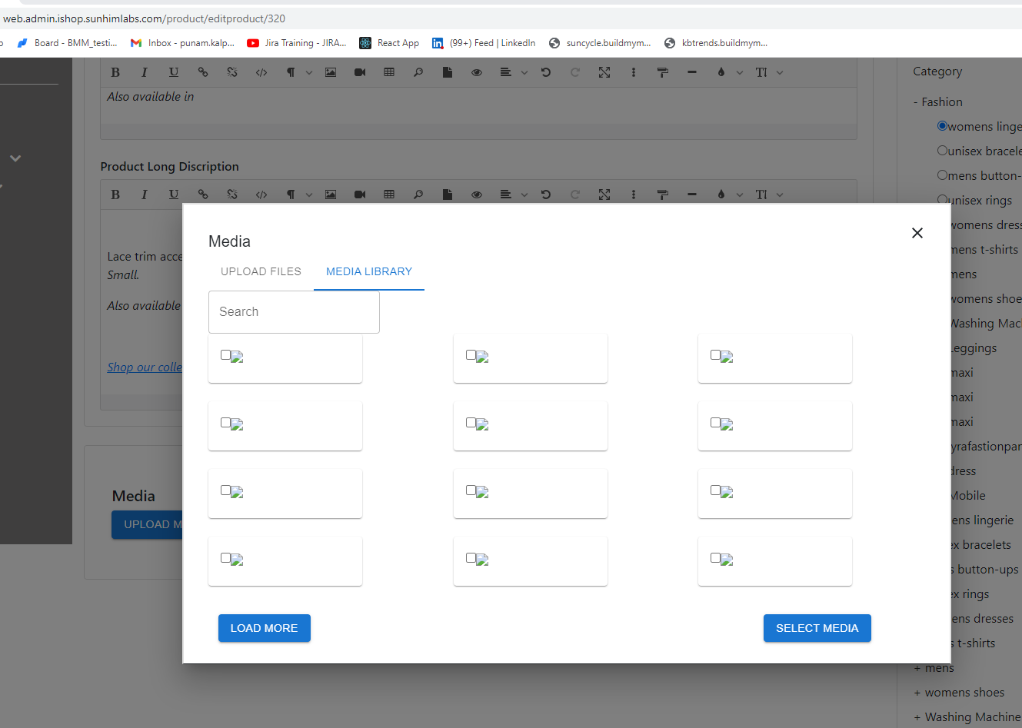Click the Select Media button

[817, 628]
